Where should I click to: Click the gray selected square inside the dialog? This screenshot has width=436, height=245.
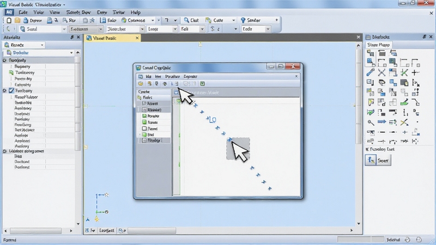[x=238, y=149]
